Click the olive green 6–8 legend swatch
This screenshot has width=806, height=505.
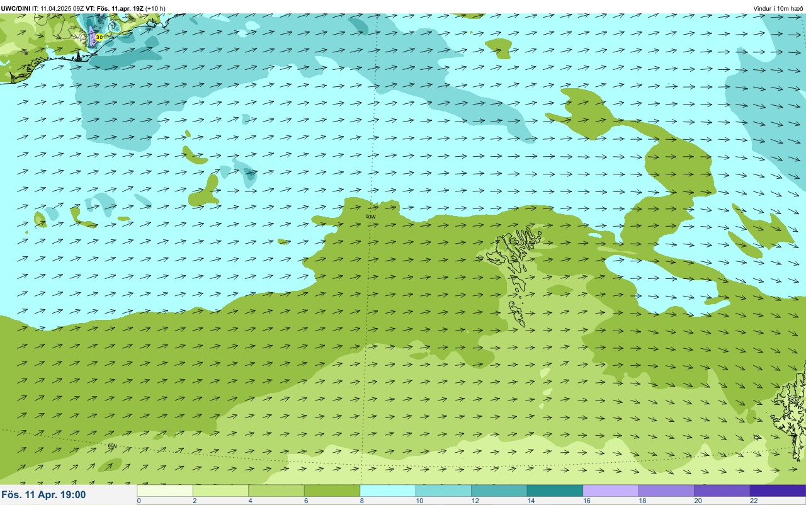point(332,491)
